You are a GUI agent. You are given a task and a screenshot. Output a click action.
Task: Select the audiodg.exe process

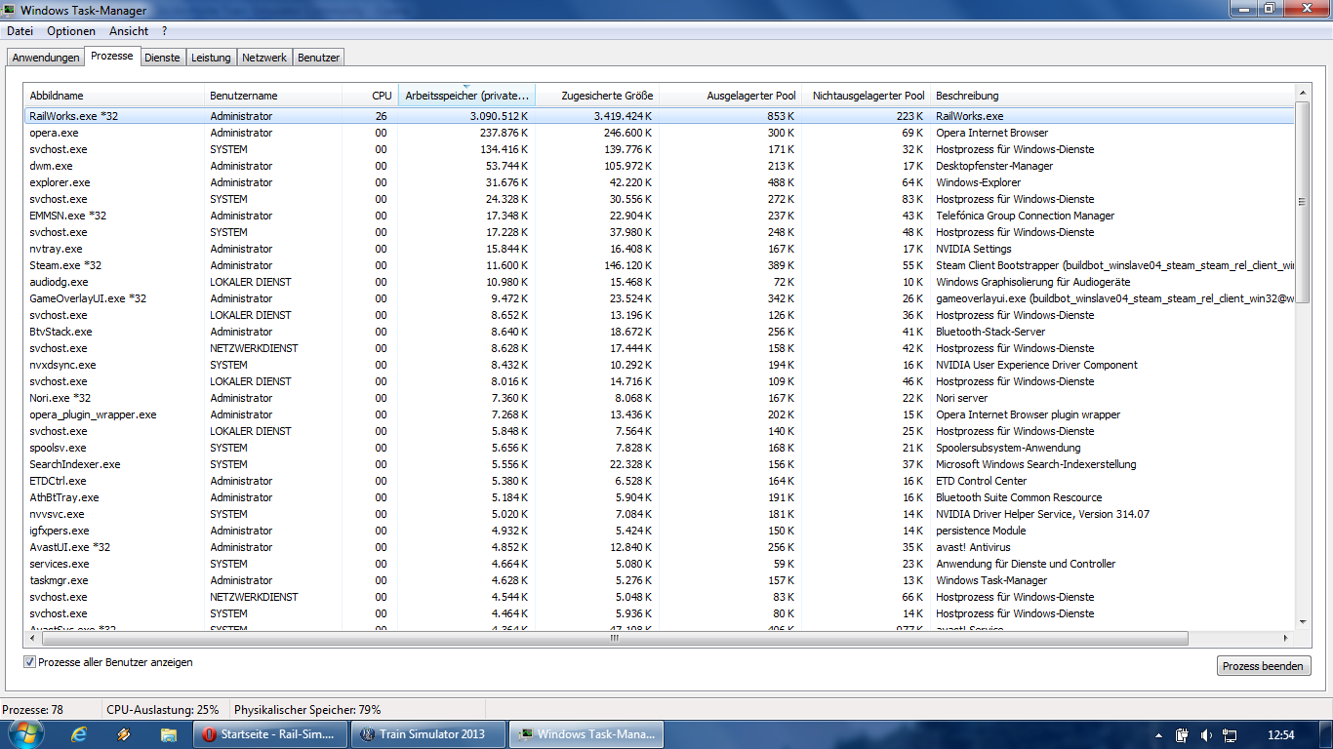[x=660, y=282]
